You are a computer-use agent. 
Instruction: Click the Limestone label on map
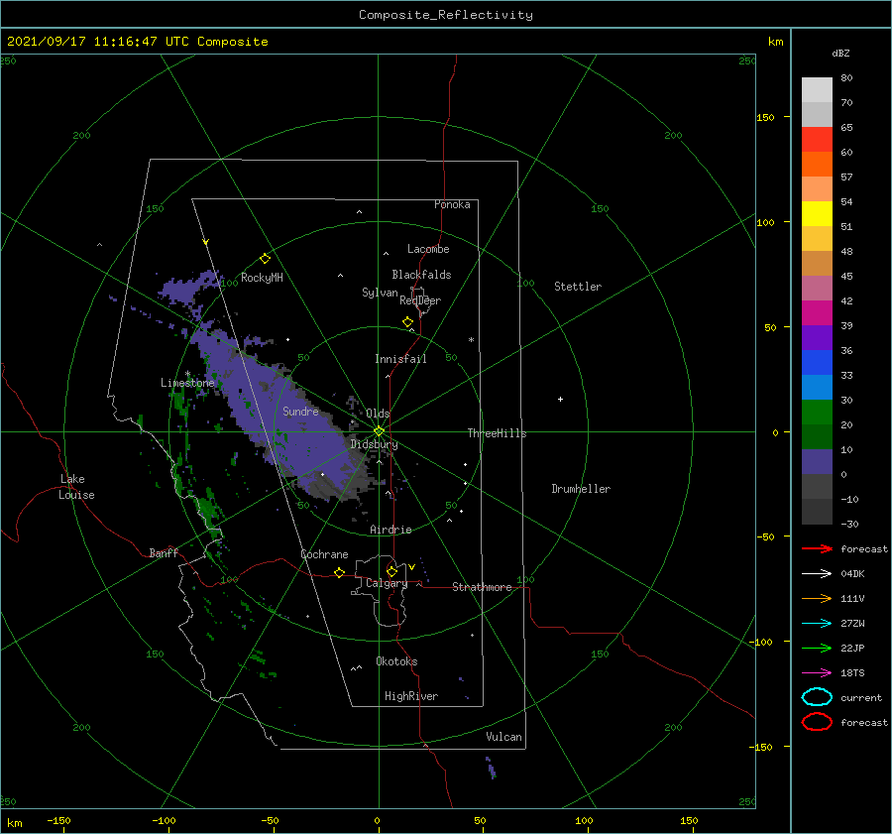tap(187, 383)
